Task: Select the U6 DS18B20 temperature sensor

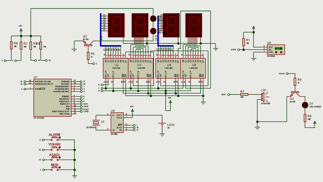Action: pyautogui.click(x=276, y=49)
